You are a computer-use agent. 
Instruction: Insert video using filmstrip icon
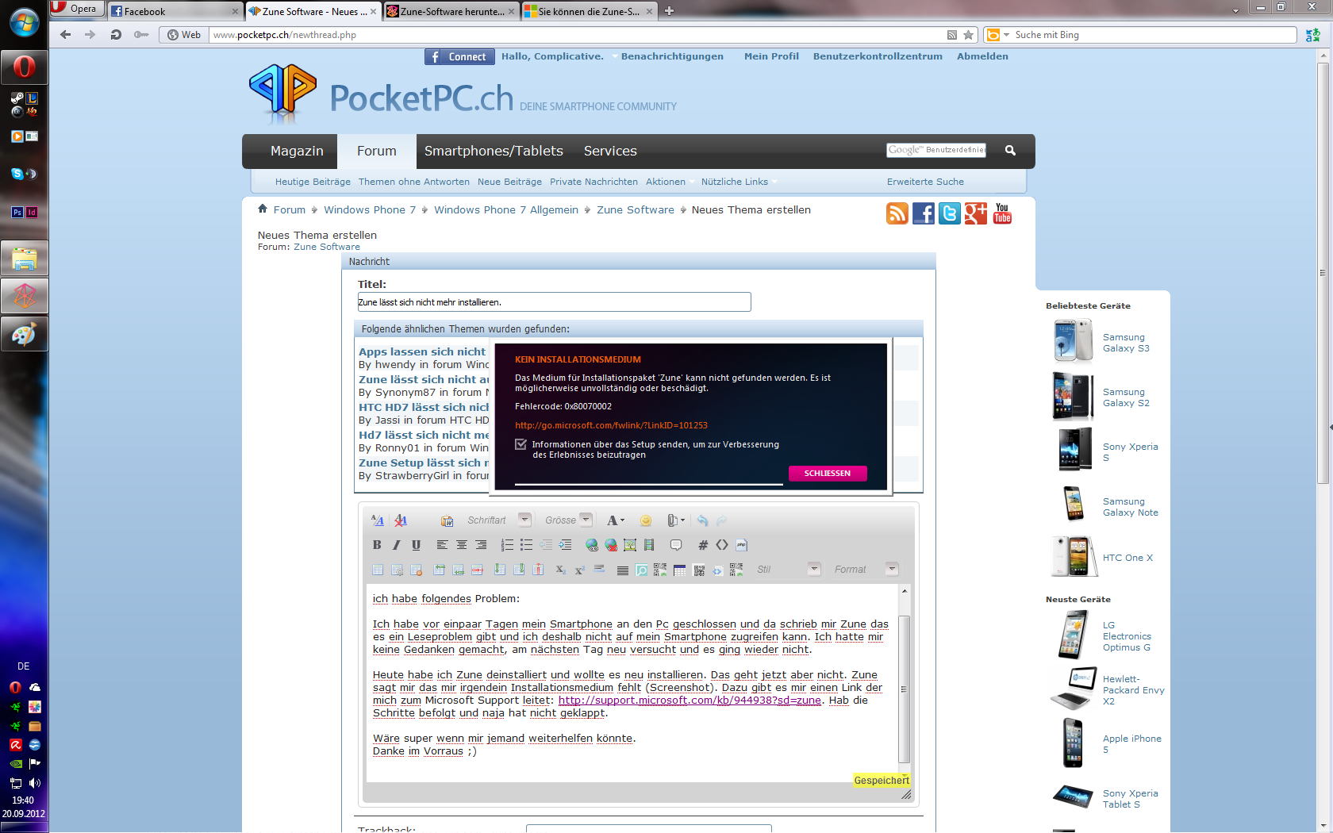coord(649,545)
